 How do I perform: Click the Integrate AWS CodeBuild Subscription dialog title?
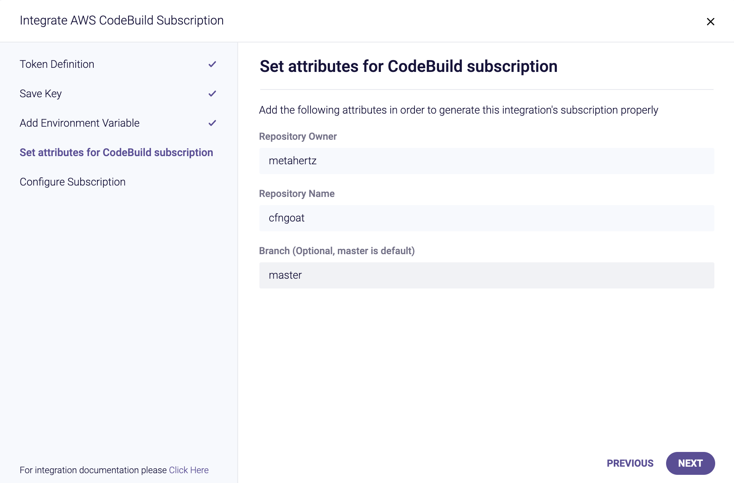click(122, 20)
